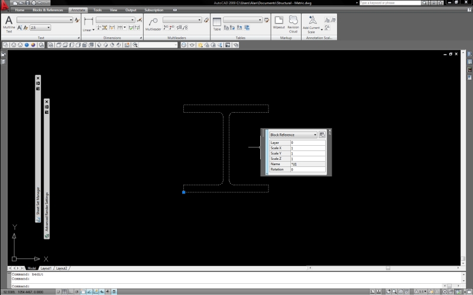
Task: Open the text style dropdown
Action: [x=45, y=20]
